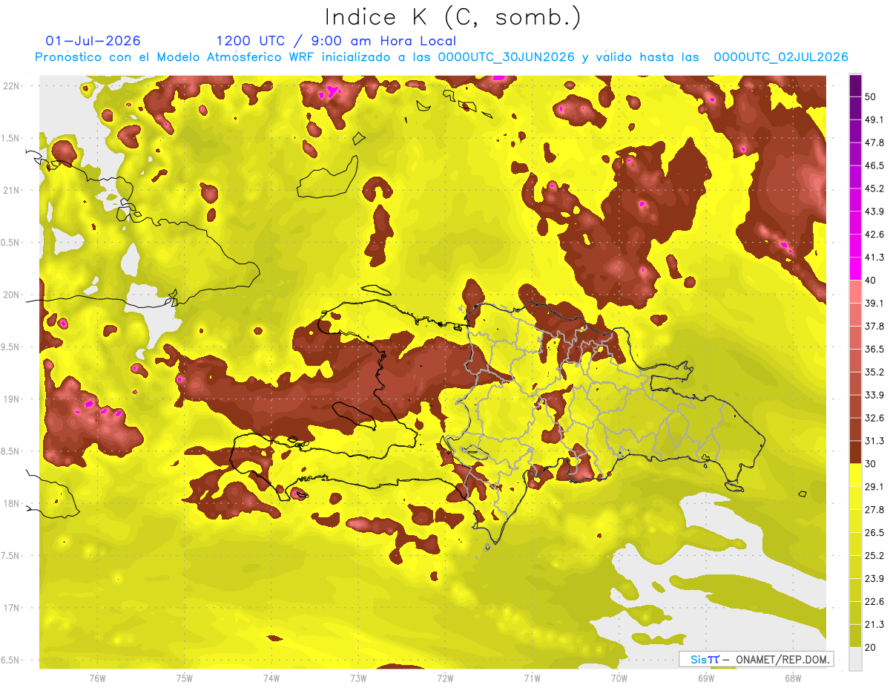Click the title 'Indice K (C, somb.)'
The image size is (890, 688).
click(452, 16)
